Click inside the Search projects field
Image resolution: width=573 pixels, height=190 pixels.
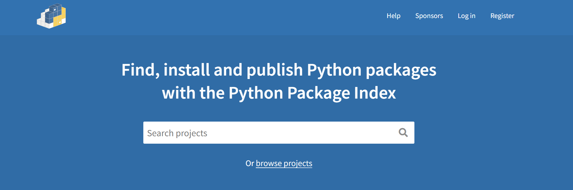[265, 132]
